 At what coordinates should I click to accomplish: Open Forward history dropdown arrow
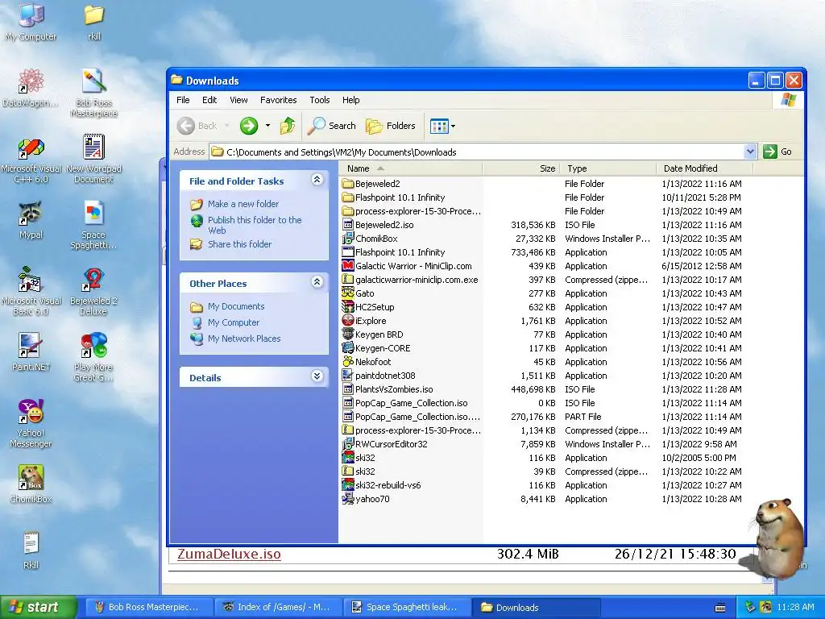point(267,126)
